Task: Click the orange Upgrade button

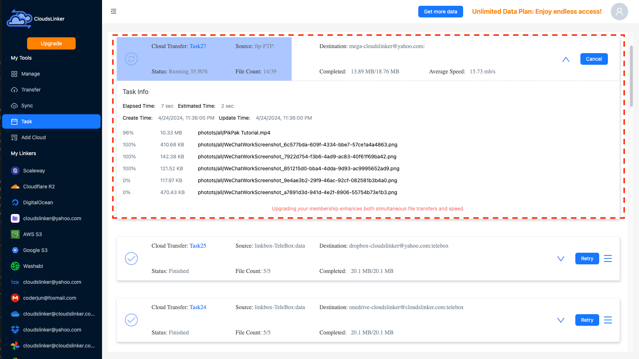Action: 51,43
